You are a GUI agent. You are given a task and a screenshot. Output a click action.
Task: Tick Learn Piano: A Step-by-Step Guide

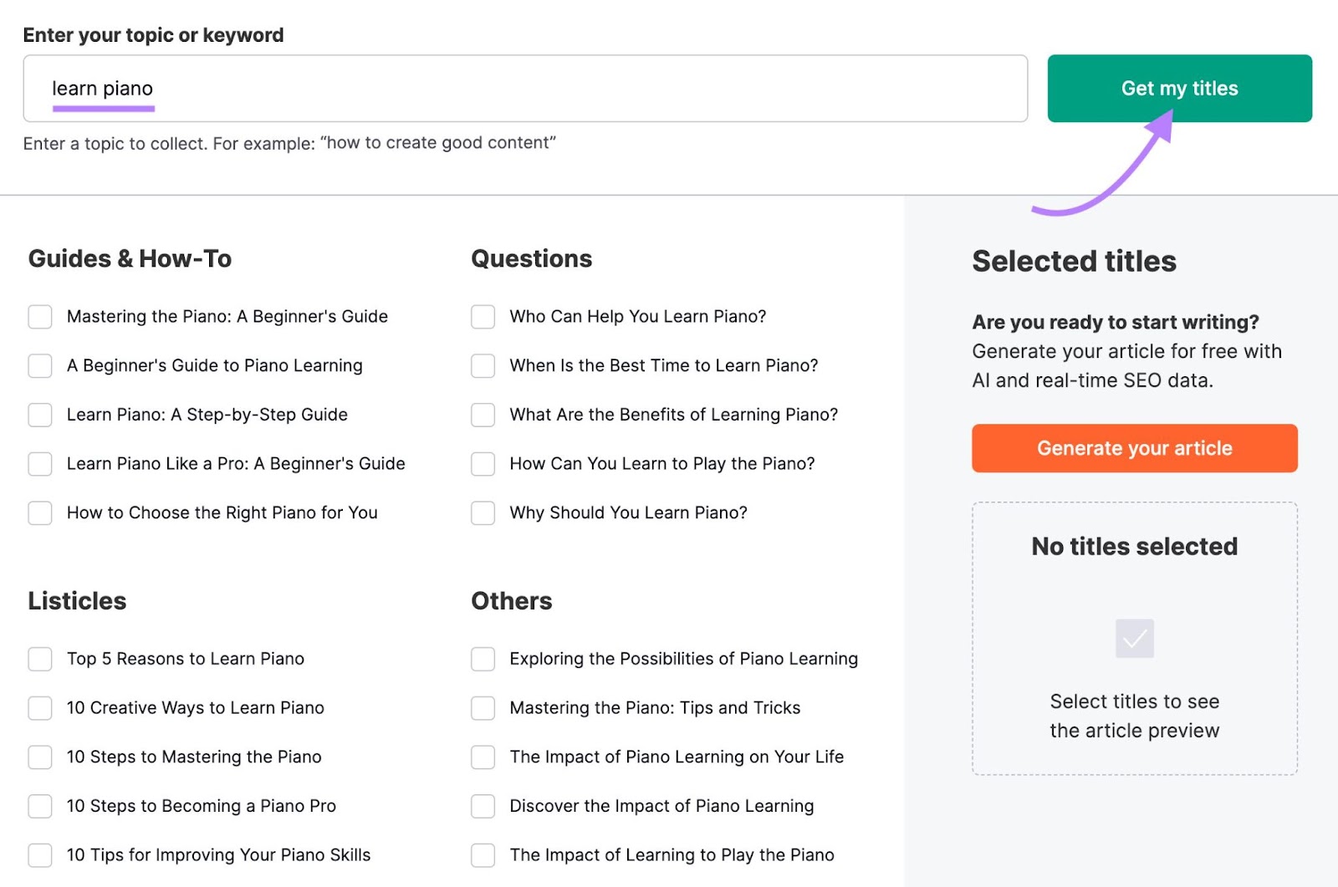[40, 415]
